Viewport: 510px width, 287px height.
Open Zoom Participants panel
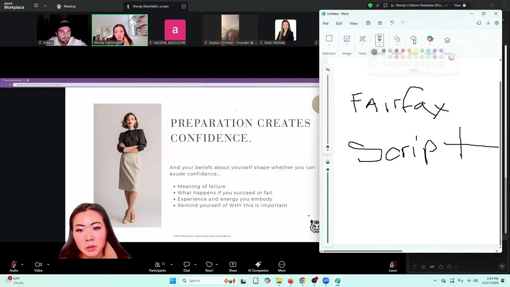coord(157,267)
